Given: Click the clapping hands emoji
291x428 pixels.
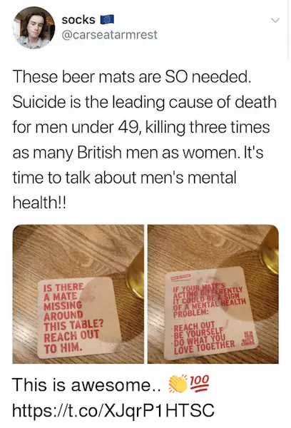Looking at the screenshot, I should click(178, 384).
